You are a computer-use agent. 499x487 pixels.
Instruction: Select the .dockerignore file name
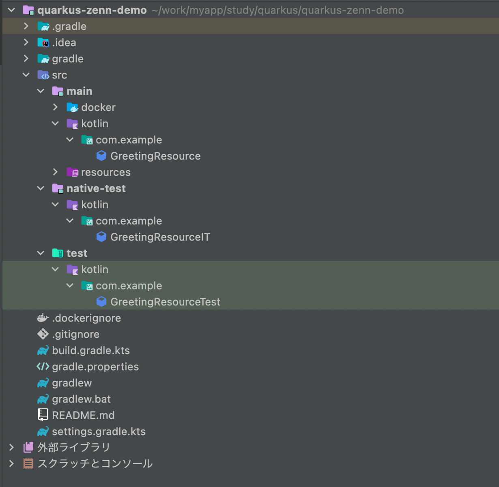pyautogui.click(x=86, y=318)
